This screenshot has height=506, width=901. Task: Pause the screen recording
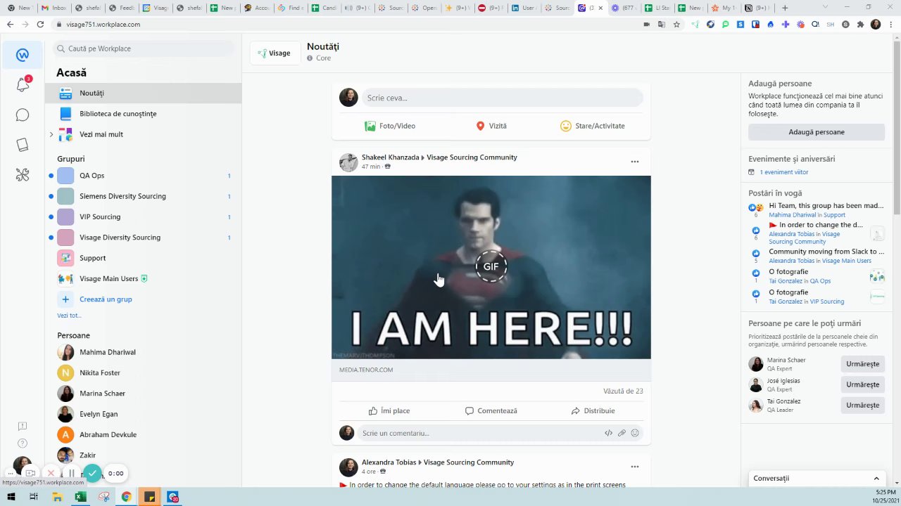click(70, 473)
